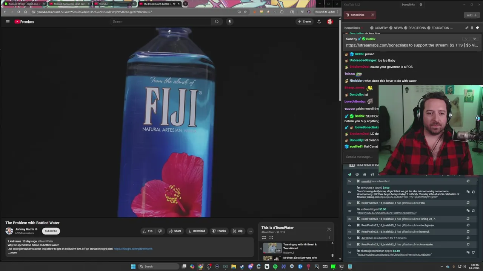Open the cnblued tip YouTube link

[x=387, y=213]
